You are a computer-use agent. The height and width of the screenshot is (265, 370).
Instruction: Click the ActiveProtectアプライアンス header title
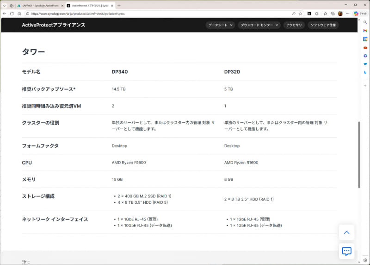[x=54, y=25]
